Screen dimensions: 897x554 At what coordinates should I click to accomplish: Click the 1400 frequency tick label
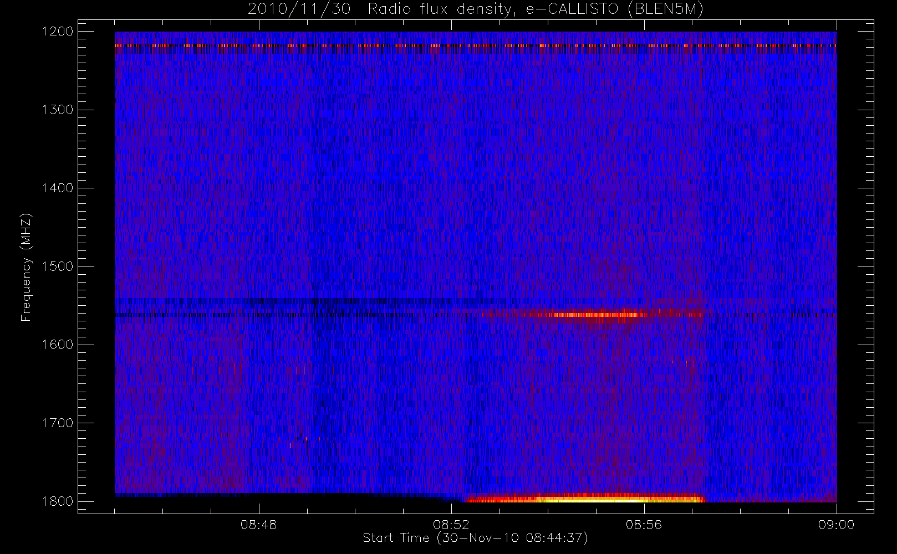click(x=58, y=188)
